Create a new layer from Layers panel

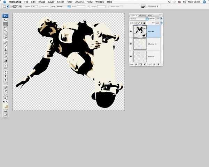tap(154, 64)
